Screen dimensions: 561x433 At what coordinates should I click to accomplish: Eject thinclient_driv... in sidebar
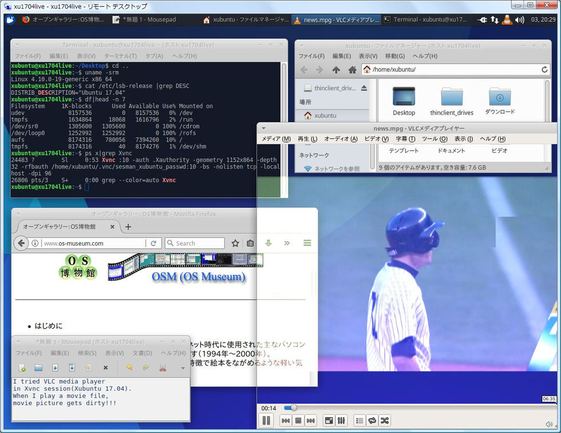pos(364,88)
